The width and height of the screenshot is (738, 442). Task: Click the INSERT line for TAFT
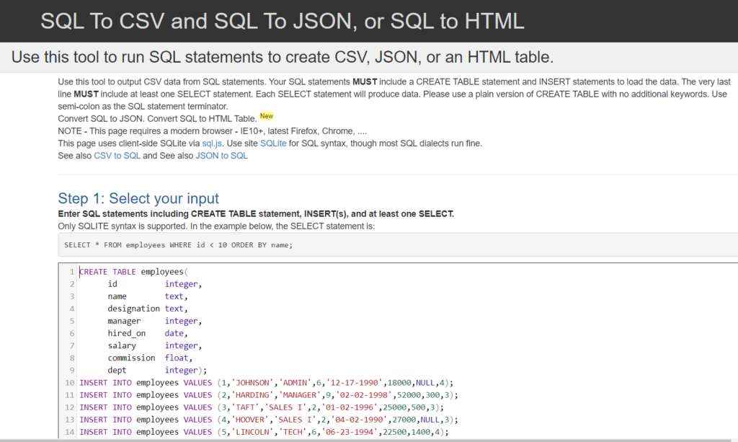point(262,407)
